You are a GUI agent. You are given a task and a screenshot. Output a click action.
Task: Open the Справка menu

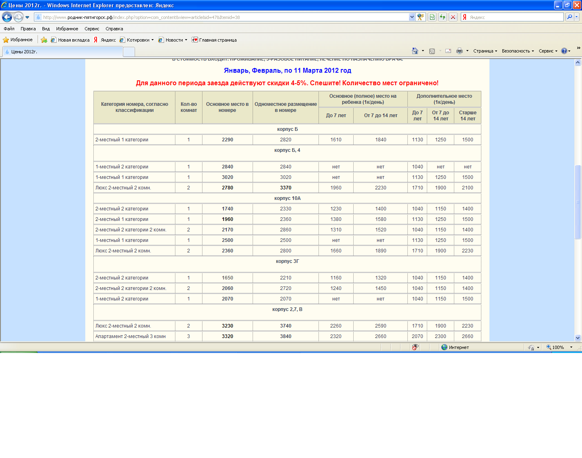[114, 29]
